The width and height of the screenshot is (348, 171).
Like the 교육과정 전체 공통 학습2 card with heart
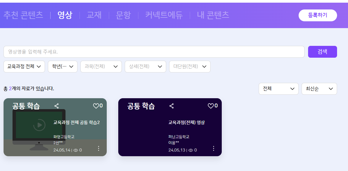tap(96, 106)
